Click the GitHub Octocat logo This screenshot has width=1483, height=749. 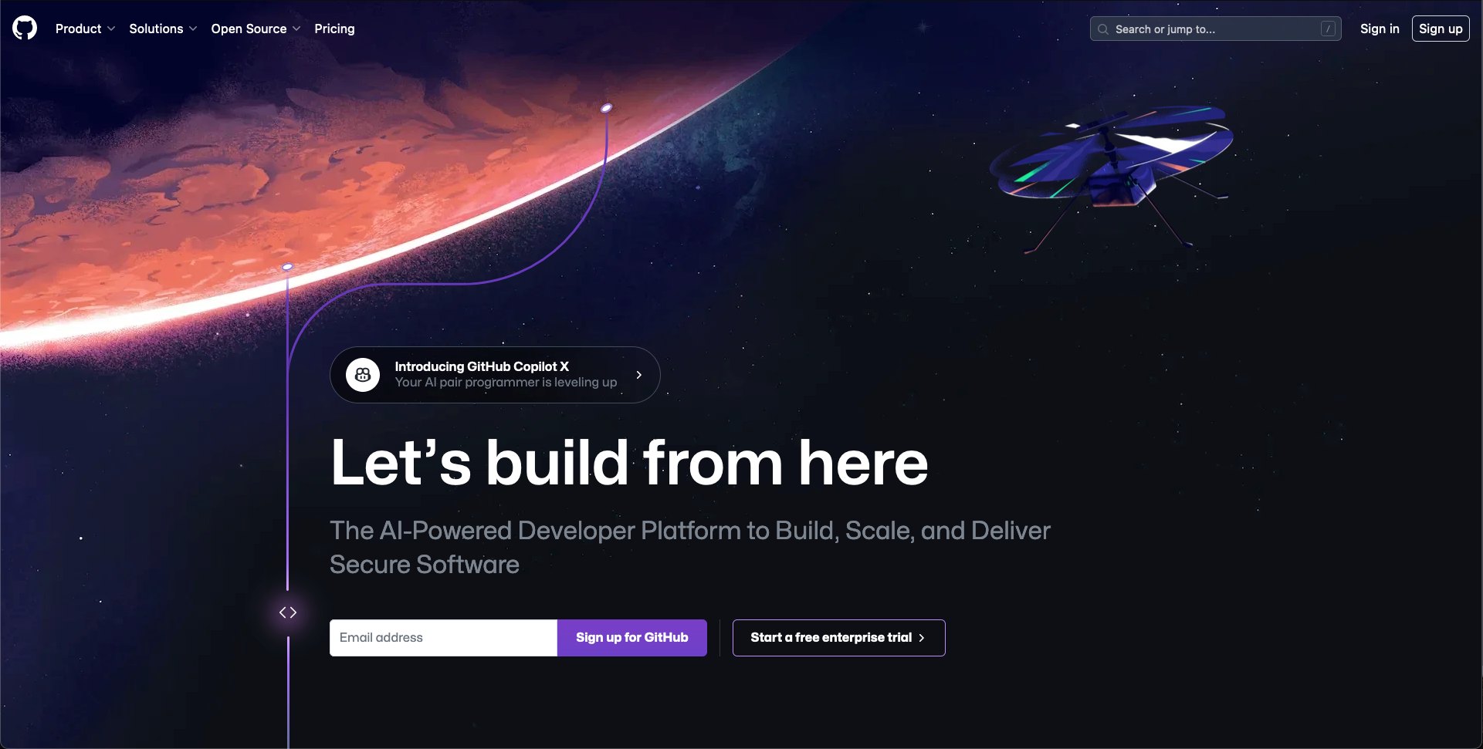(x=25, y=28)
